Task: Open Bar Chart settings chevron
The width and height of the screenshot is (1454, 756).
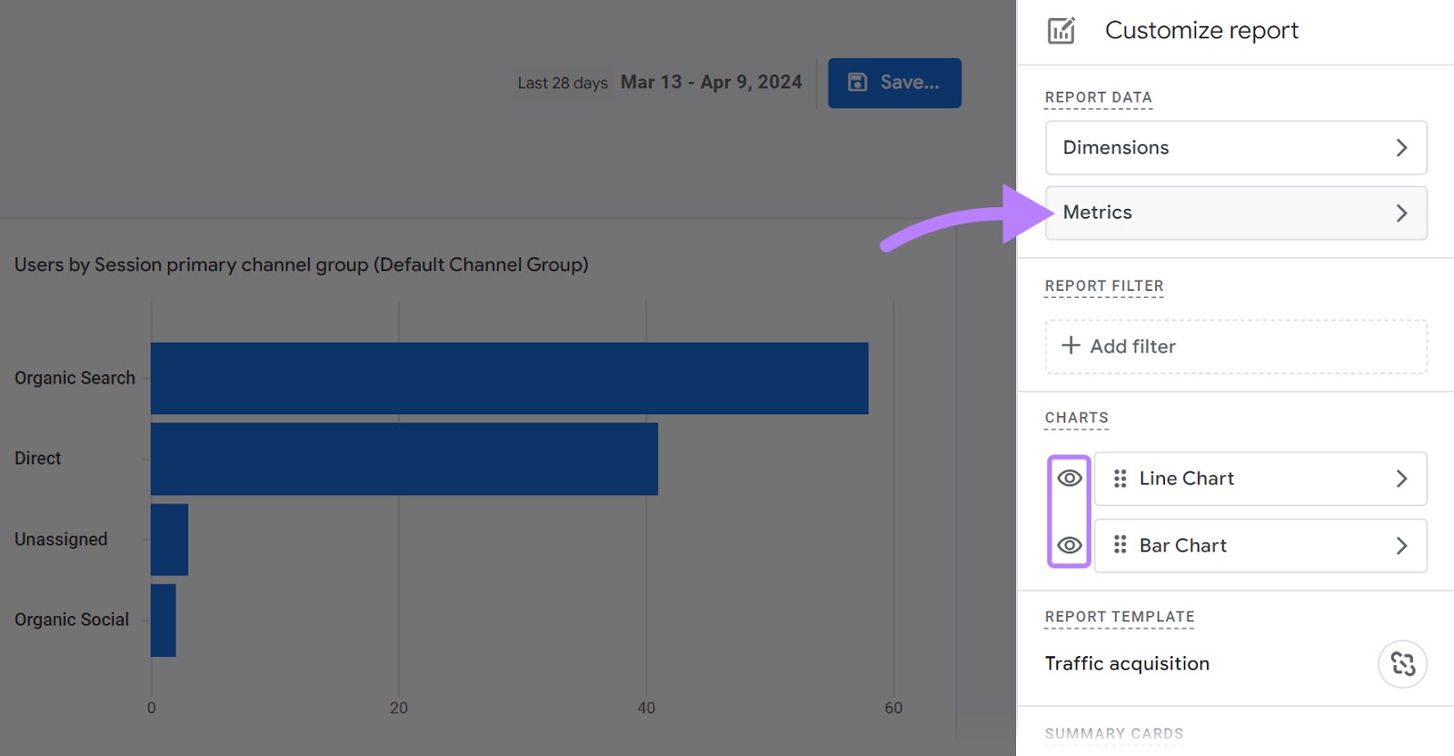Action: pyautogui.click(x=1401, y=545)
